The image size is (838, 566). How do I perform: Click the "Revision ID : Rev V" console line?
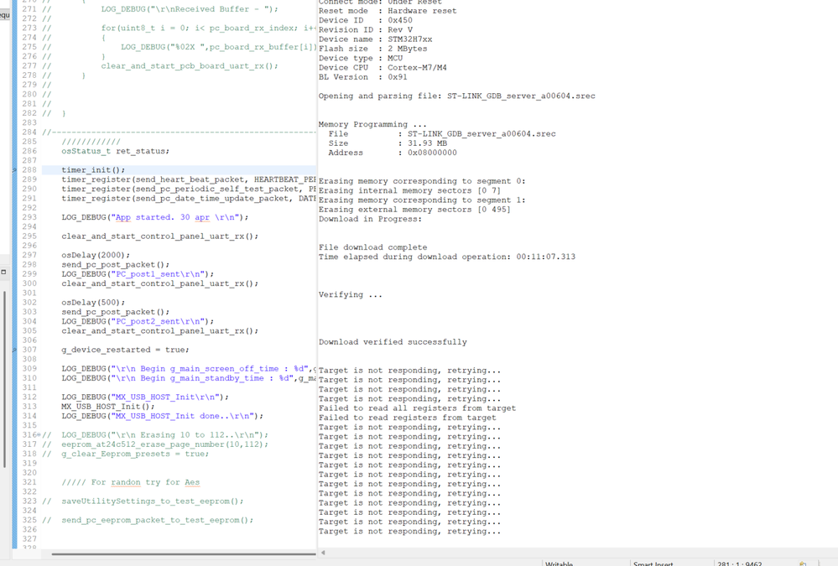point(366,30)
